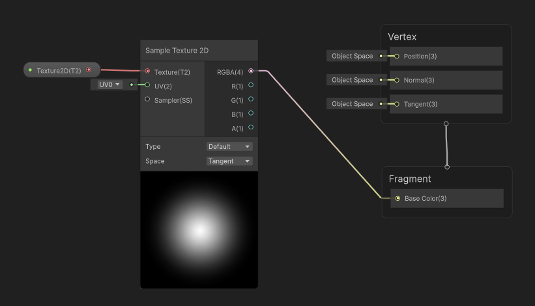The image size is (535, 306).
Task: Click the Fragment block top connector port
Action: [447, 167]
